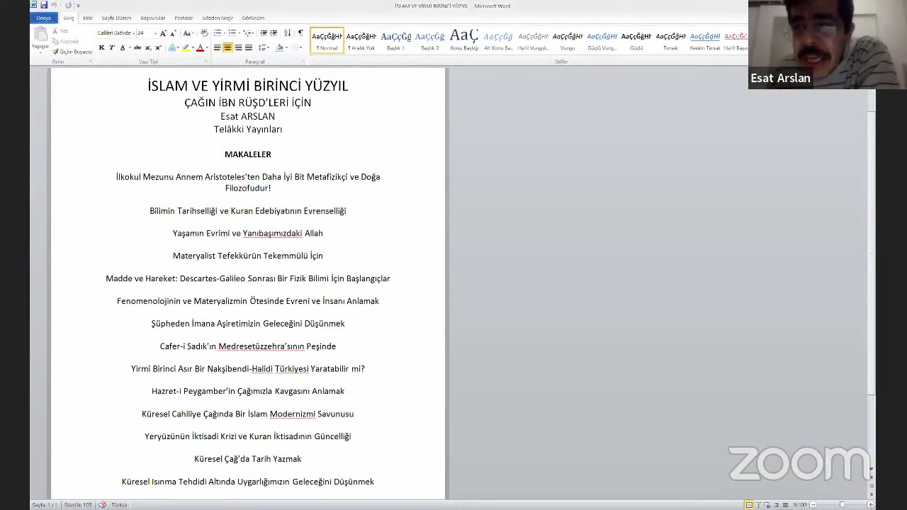Undo the last action
The height and width of the screenshot is (510, 907).
click(53, 5)
